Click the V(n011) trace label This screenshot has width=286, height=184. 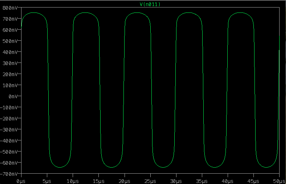click(150, 4)
